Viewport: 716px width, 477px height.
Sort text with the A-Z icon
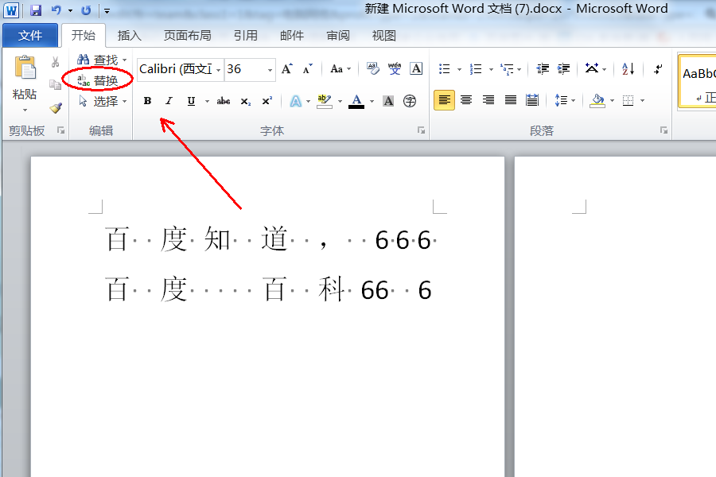(x=628, y=69)
